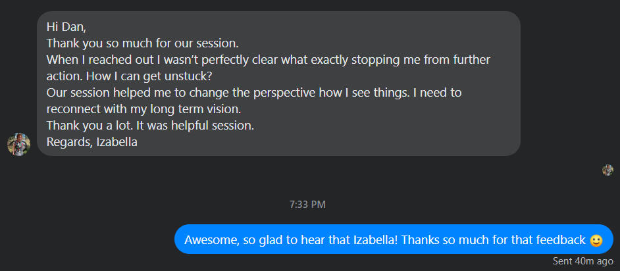The image size is (620, 271).
Task: Click "Thank you a lot. It was helpful session."
Action: 150,125
